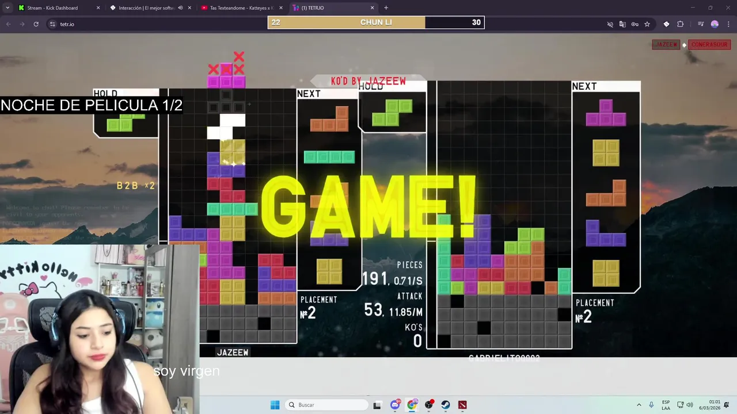Open saved passwords key icon
This screenshot has width=737, height=414.
[635, 24]
